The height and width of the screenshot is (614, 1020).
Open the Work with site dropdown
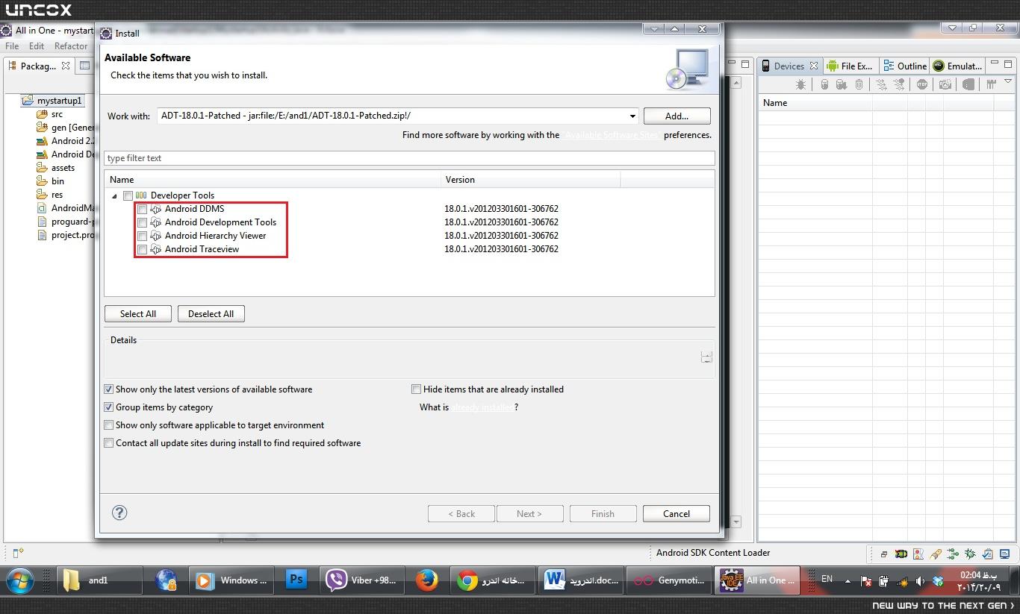pyautogui.click(x=632, y=116)
